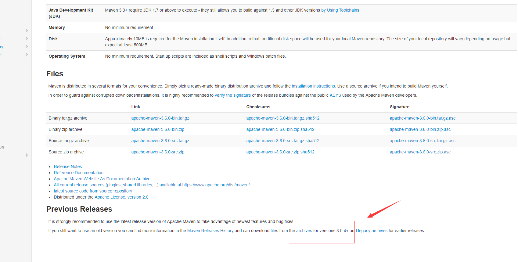Screen dimensions: 518x262
Task: Click the 'Files' section heading
Action: pos(55,74)
